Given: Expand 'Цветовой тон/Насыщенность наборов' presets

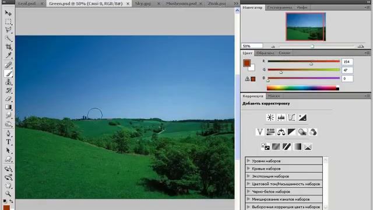Looking at the screenshot, I should click(x=248, y=184).
